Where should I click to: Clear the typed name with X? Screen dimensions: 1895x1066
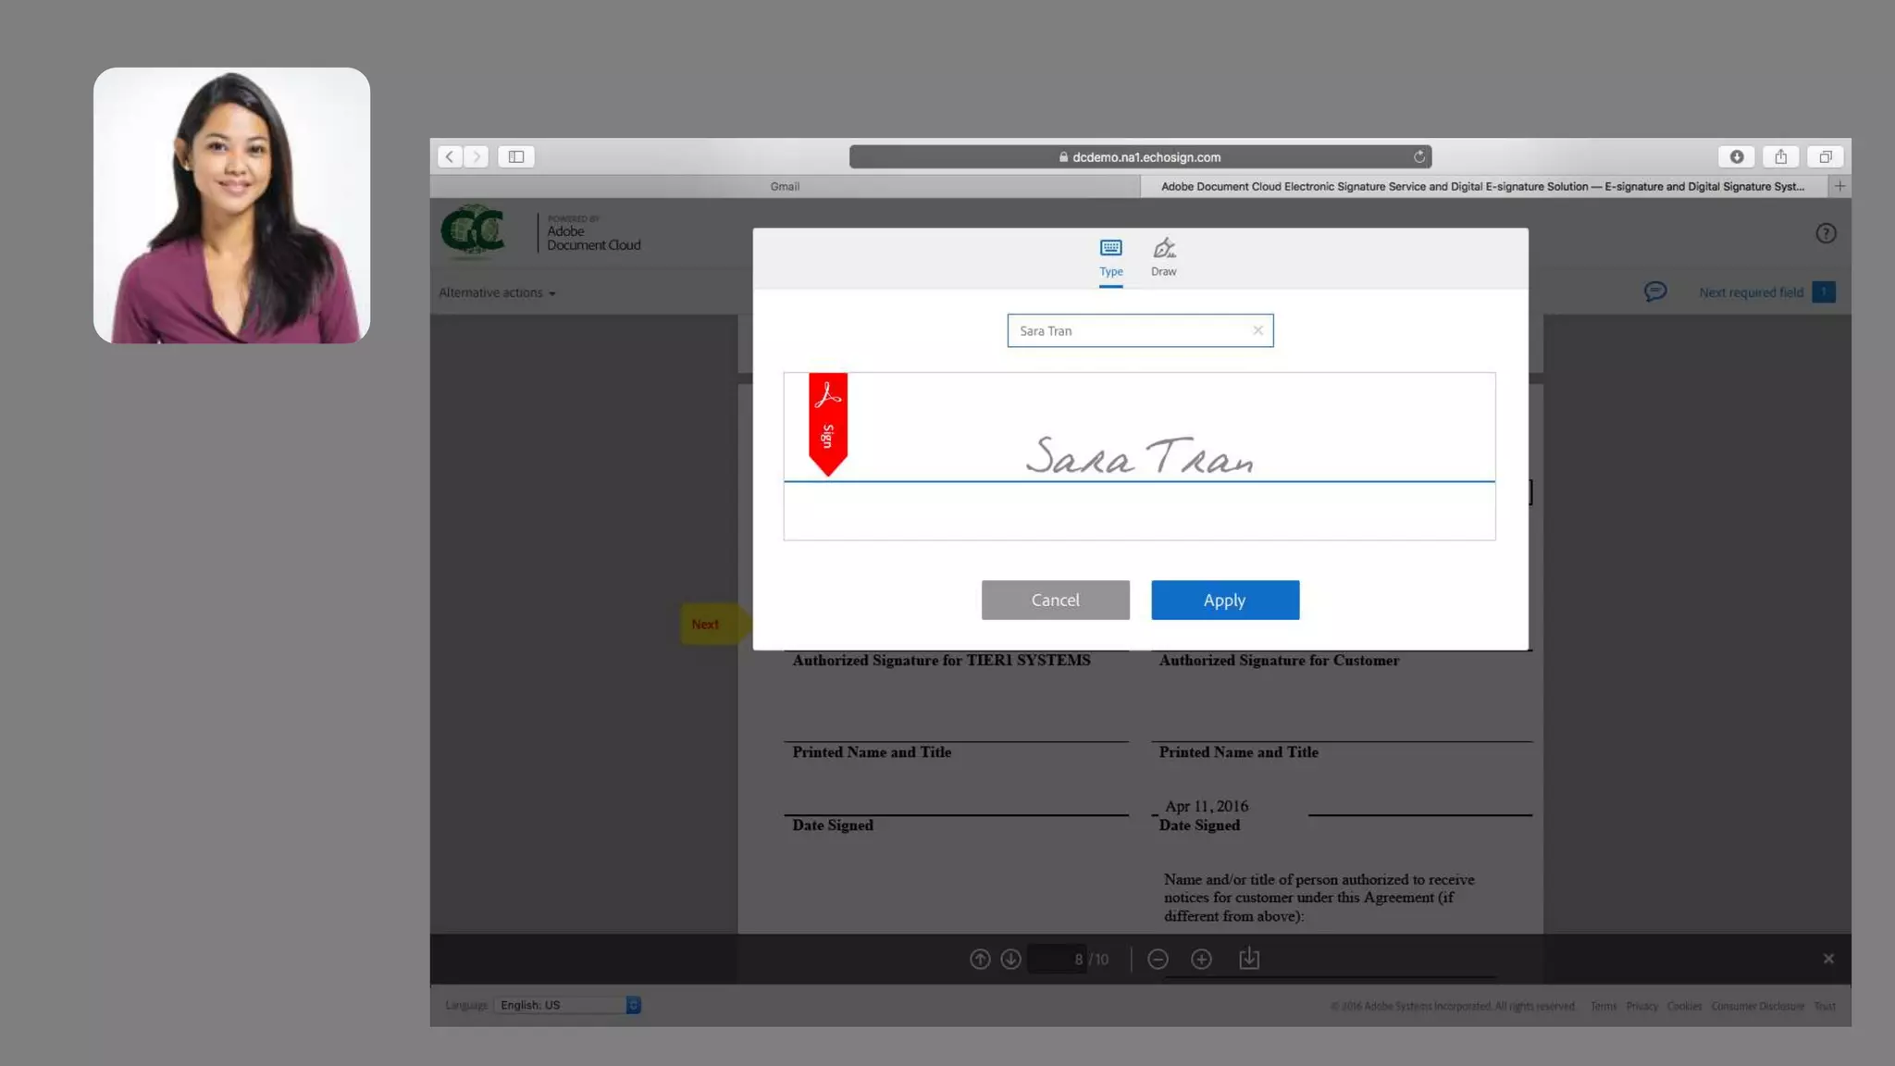point(1257,330)
